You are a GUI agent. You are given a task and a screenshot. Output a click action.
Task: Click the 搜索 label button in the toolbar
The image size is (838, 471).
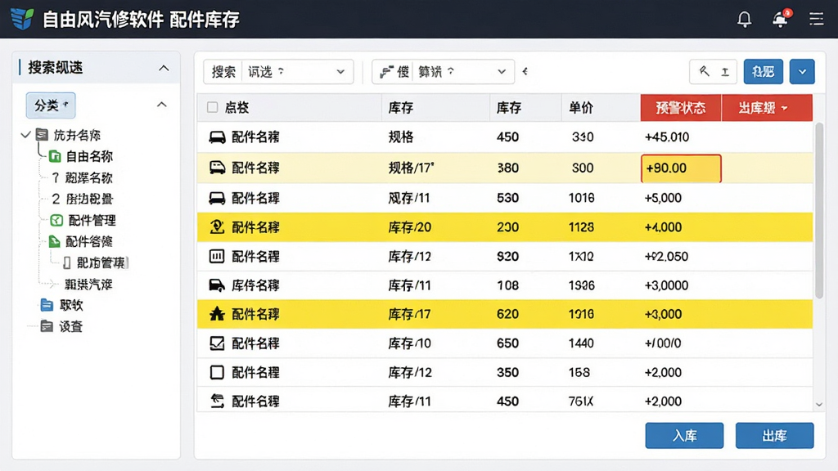(223, 72)
